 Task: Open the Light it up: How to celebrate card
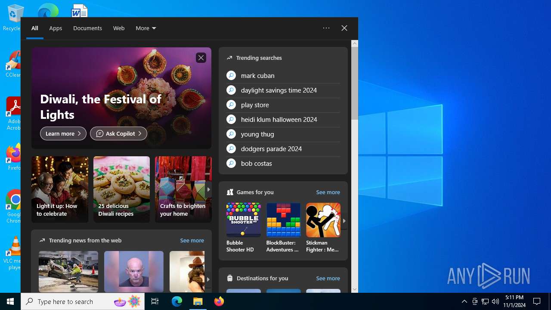(x=60, y=189)
